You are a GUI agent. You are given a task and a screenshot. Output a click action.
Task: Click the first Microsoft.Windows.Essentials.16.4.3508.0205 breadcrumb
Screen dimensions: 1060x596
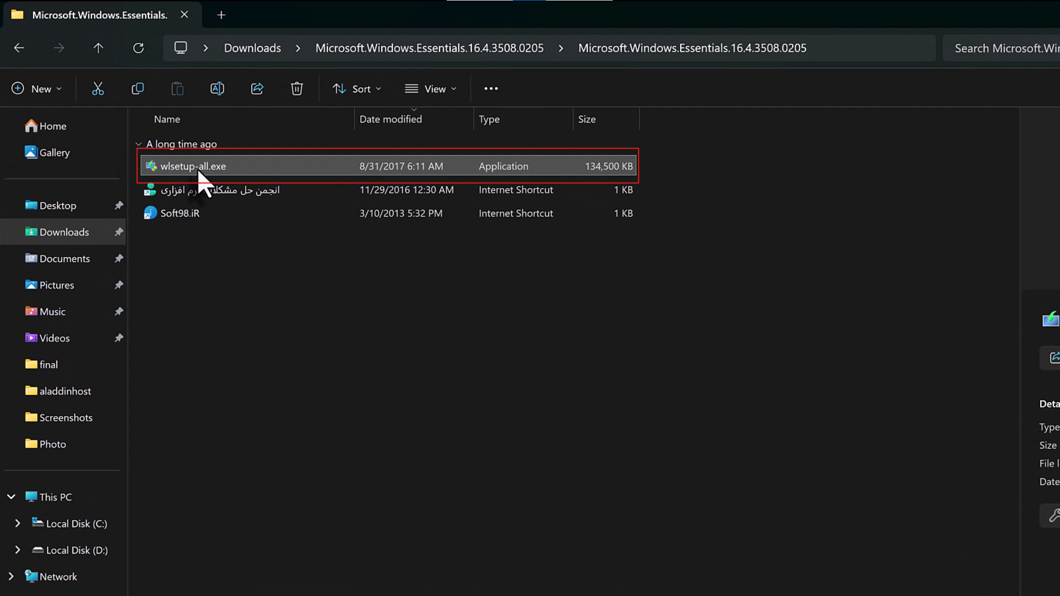430,48
